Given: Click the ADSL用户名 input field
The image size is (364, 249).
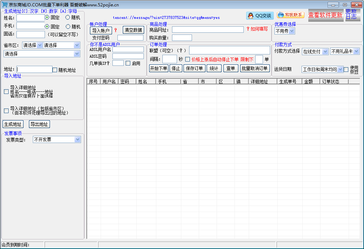Looking at the screenshot, I should click(128, 49).
